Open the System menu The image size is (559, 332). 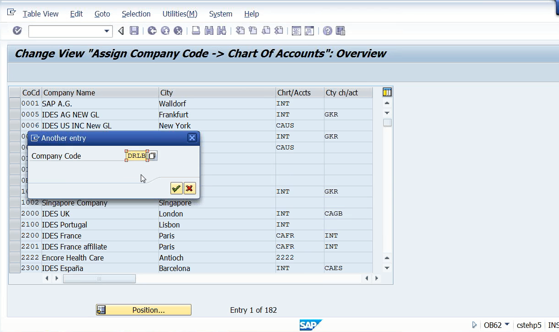pos(221,14)
